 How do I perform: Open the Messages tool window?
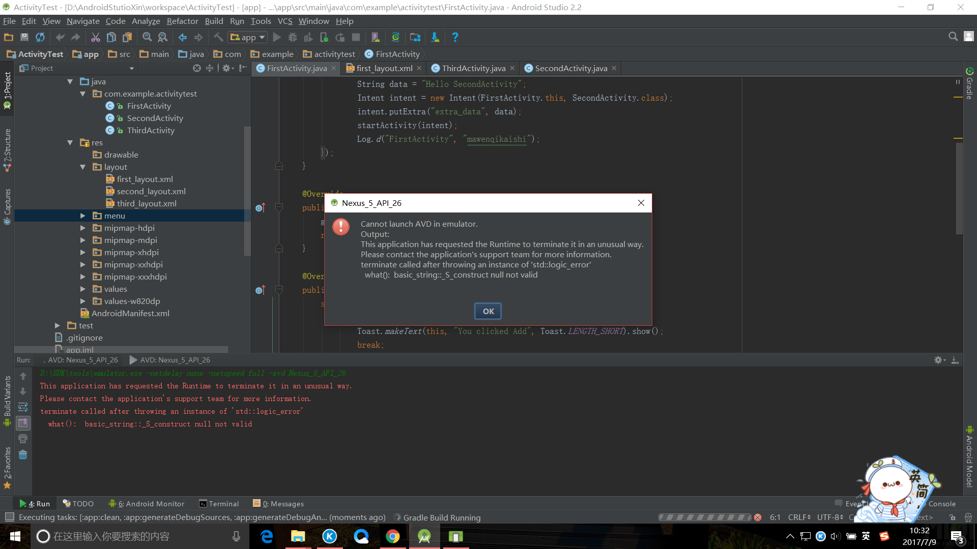(278, 503)
